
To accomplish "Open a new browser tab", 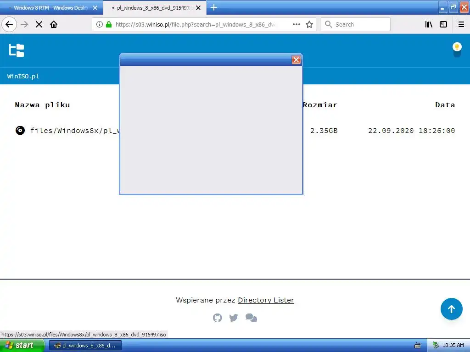I will click(214, 7).
